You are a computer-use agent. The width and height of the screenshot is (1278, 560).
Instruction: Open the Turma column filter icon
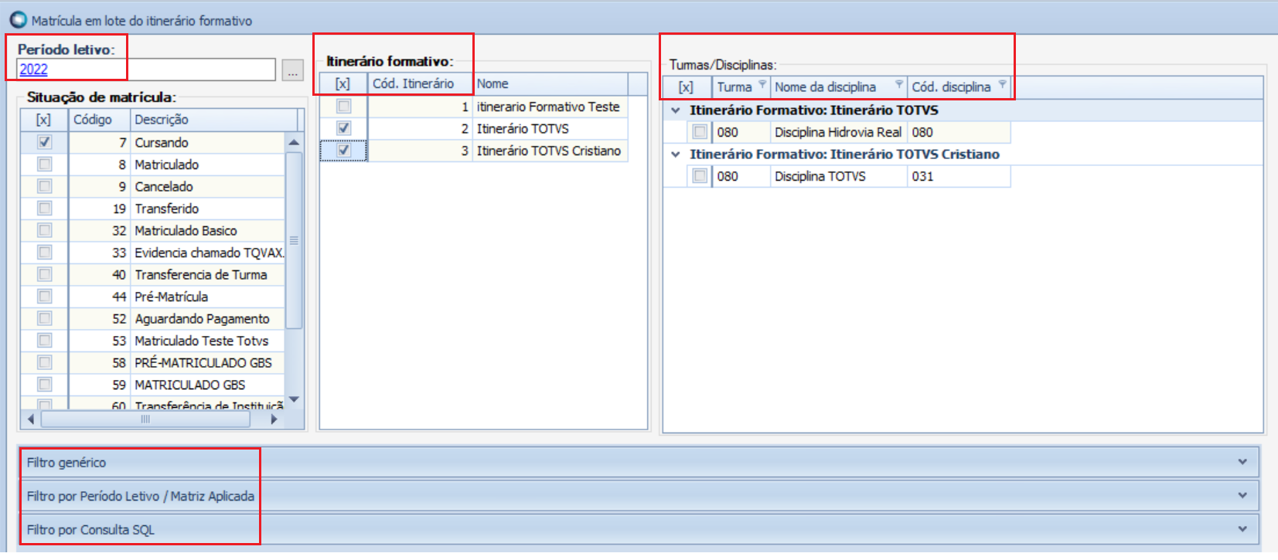762,83
